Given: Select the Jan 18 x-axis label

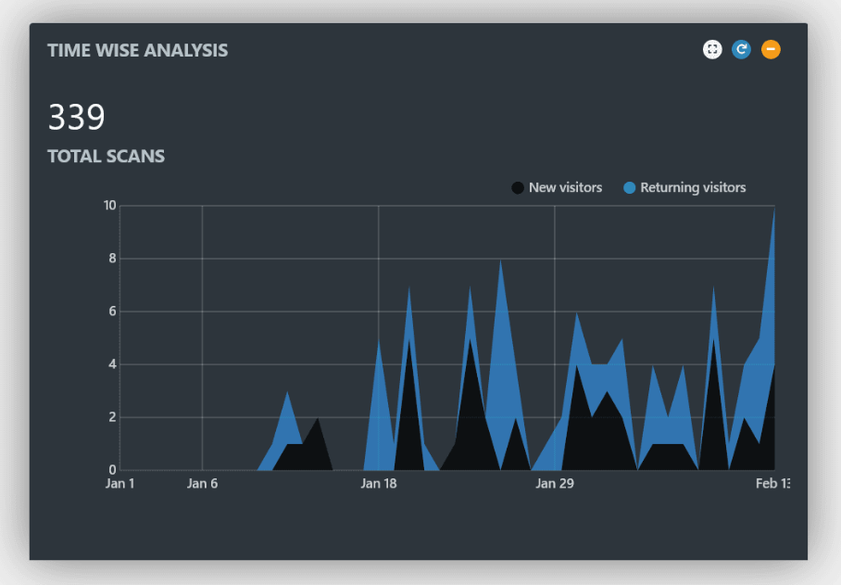Looking at the screenshot, I should [378, 483].
